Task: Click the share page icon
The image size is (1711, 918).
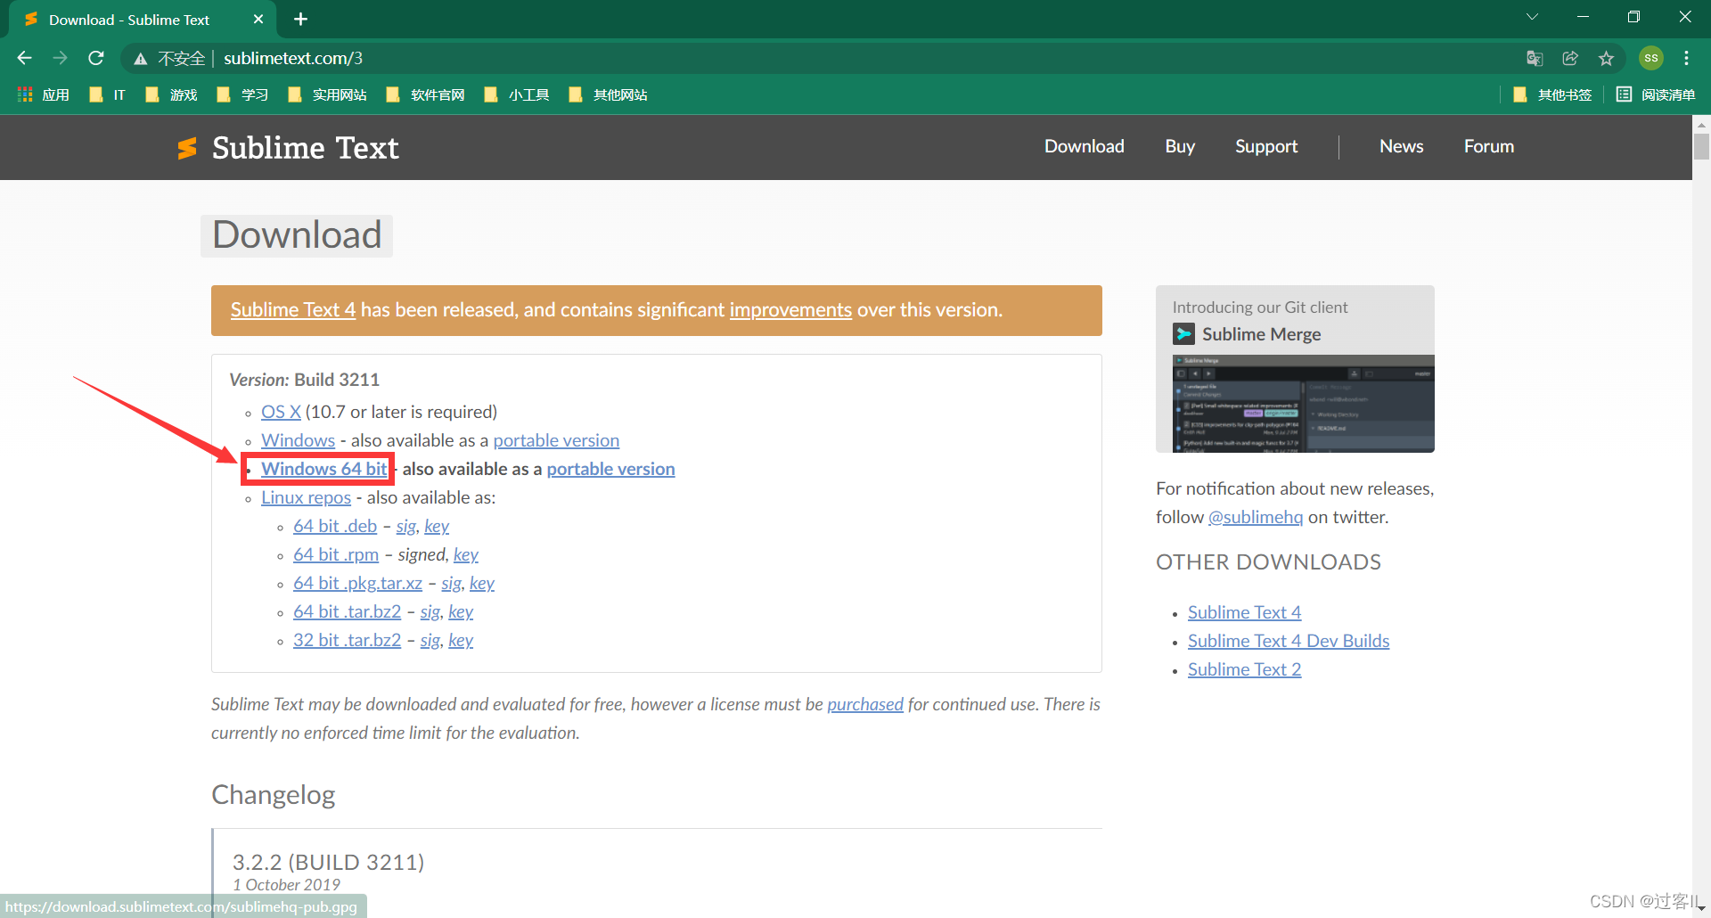Action: point(1570,58)
